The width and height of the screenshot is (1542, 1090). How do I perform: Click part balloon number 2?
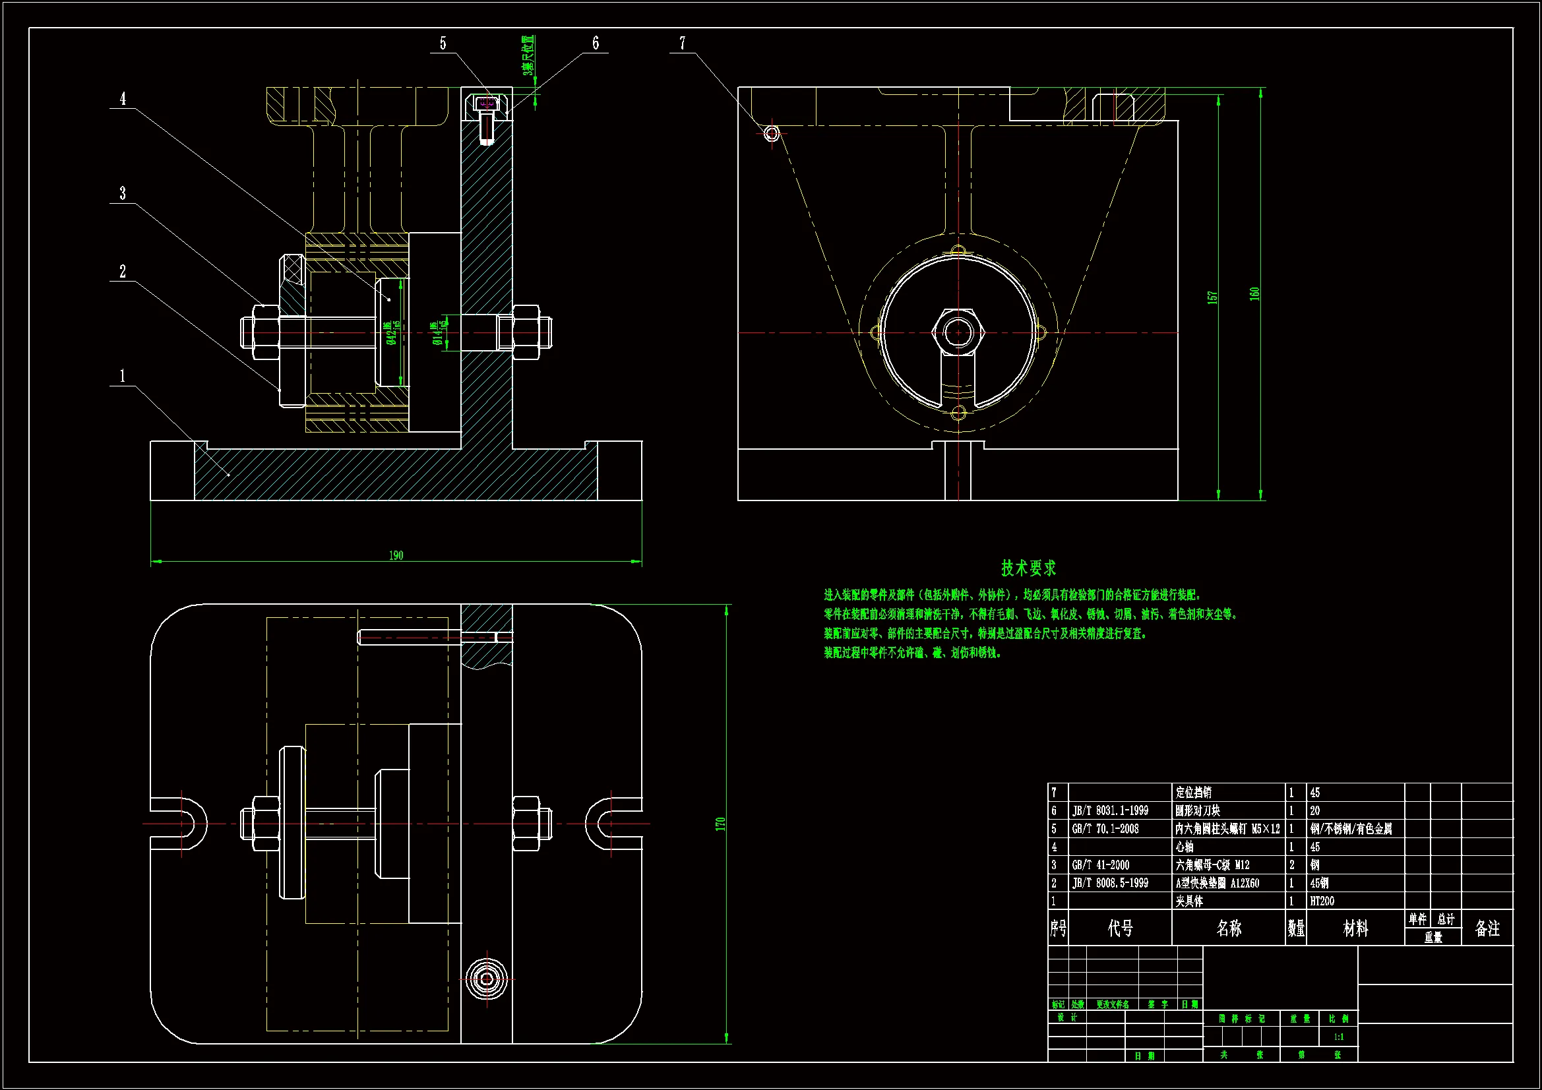pos(123,271)
